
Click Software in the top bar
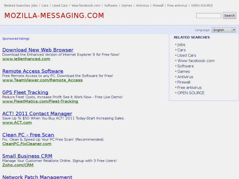111,6
